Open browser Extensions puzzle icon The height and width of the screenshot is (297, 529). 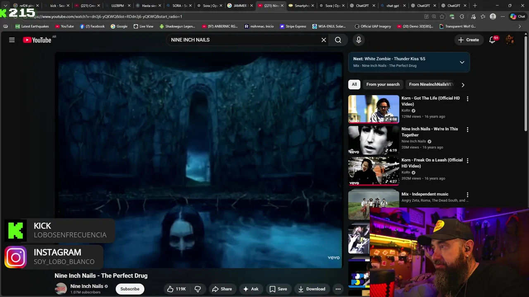[x=462, y=16]
